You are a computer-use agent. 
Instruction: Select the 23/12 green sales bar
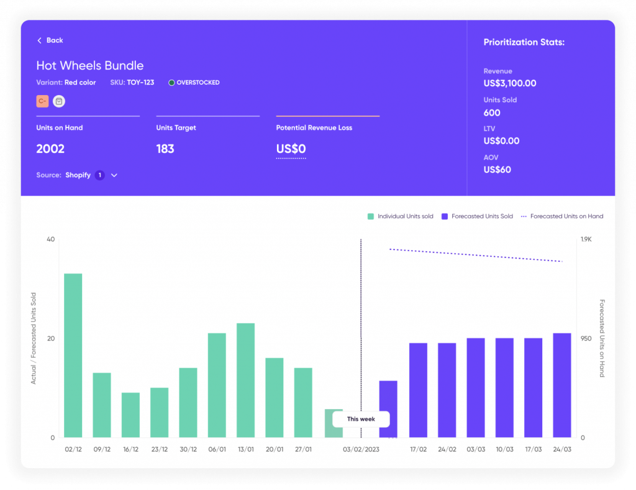pyautogui.click(x=160, y=412)
